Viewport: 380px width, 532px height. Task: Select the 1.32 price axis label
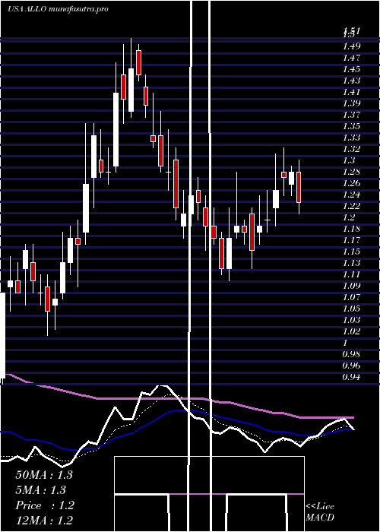pyautogui.click(x=351, y=149)
